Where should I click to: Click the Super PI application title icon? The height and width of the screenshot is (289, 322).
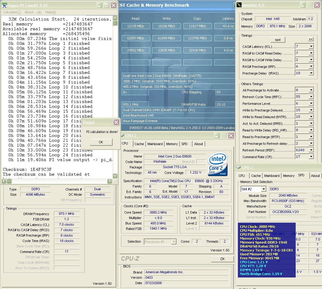coord(4,5)
